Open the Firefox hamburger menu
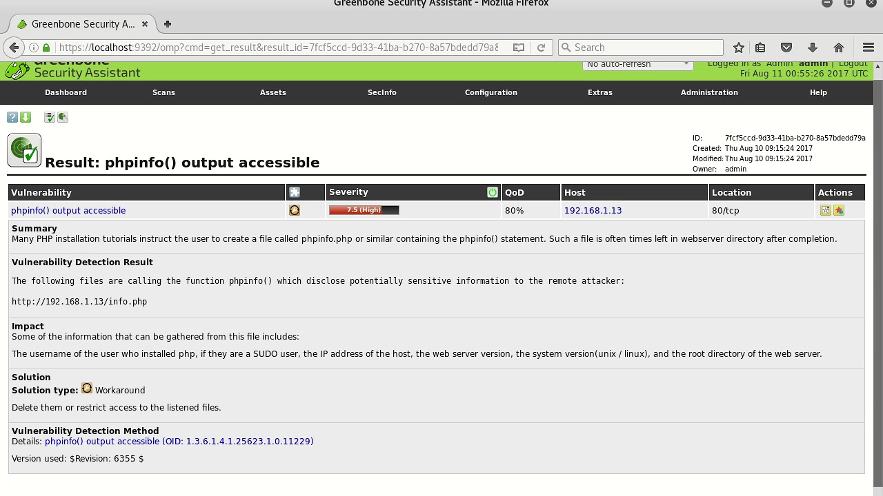 [x=869, y=48]
